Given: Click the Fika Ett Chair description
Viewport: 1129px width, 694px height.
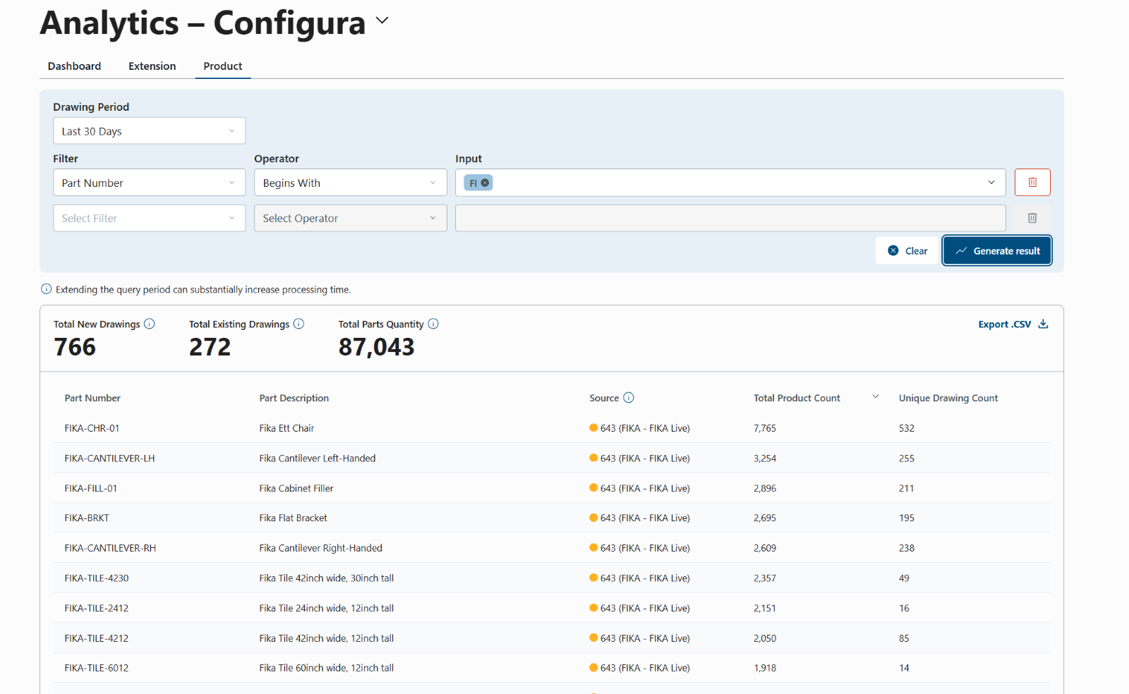Looking at the screenshot, I should point(286,428).
